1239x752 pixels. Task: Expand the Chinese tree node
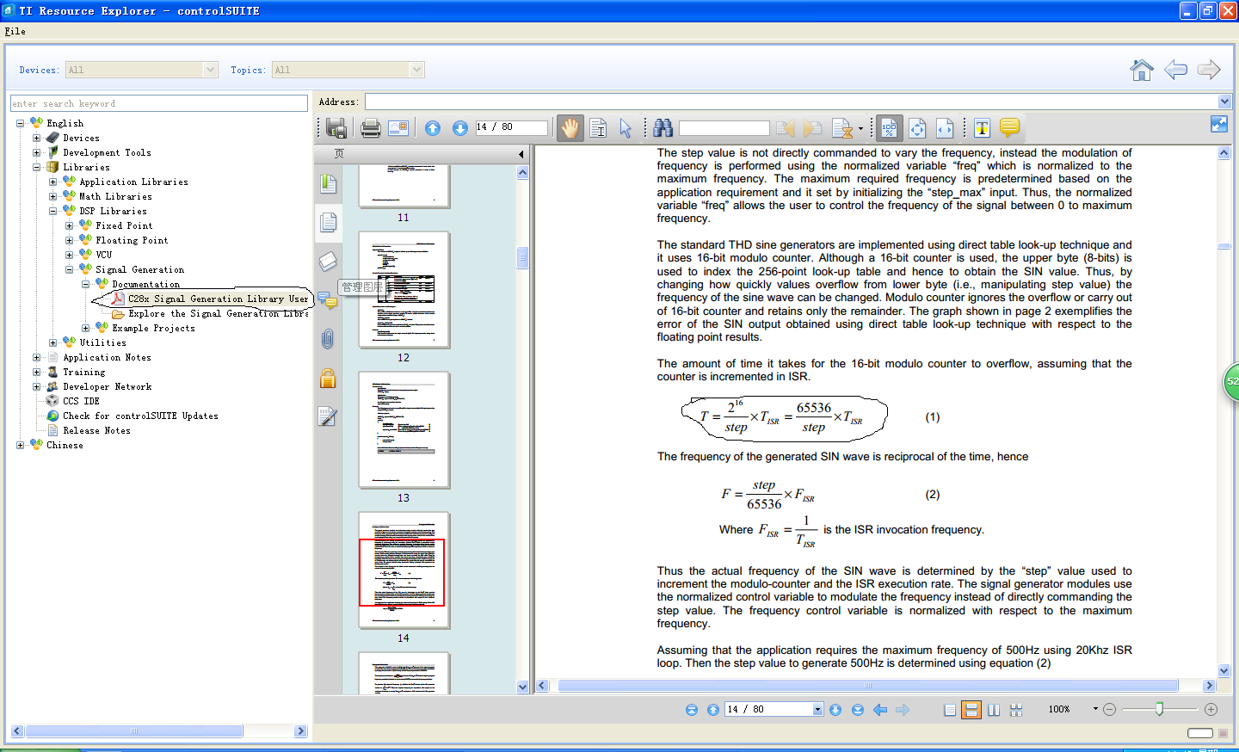pos(20,445)
